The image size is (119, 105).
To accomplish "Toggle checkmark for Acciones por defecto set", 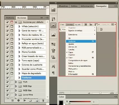I will (7, 22).
